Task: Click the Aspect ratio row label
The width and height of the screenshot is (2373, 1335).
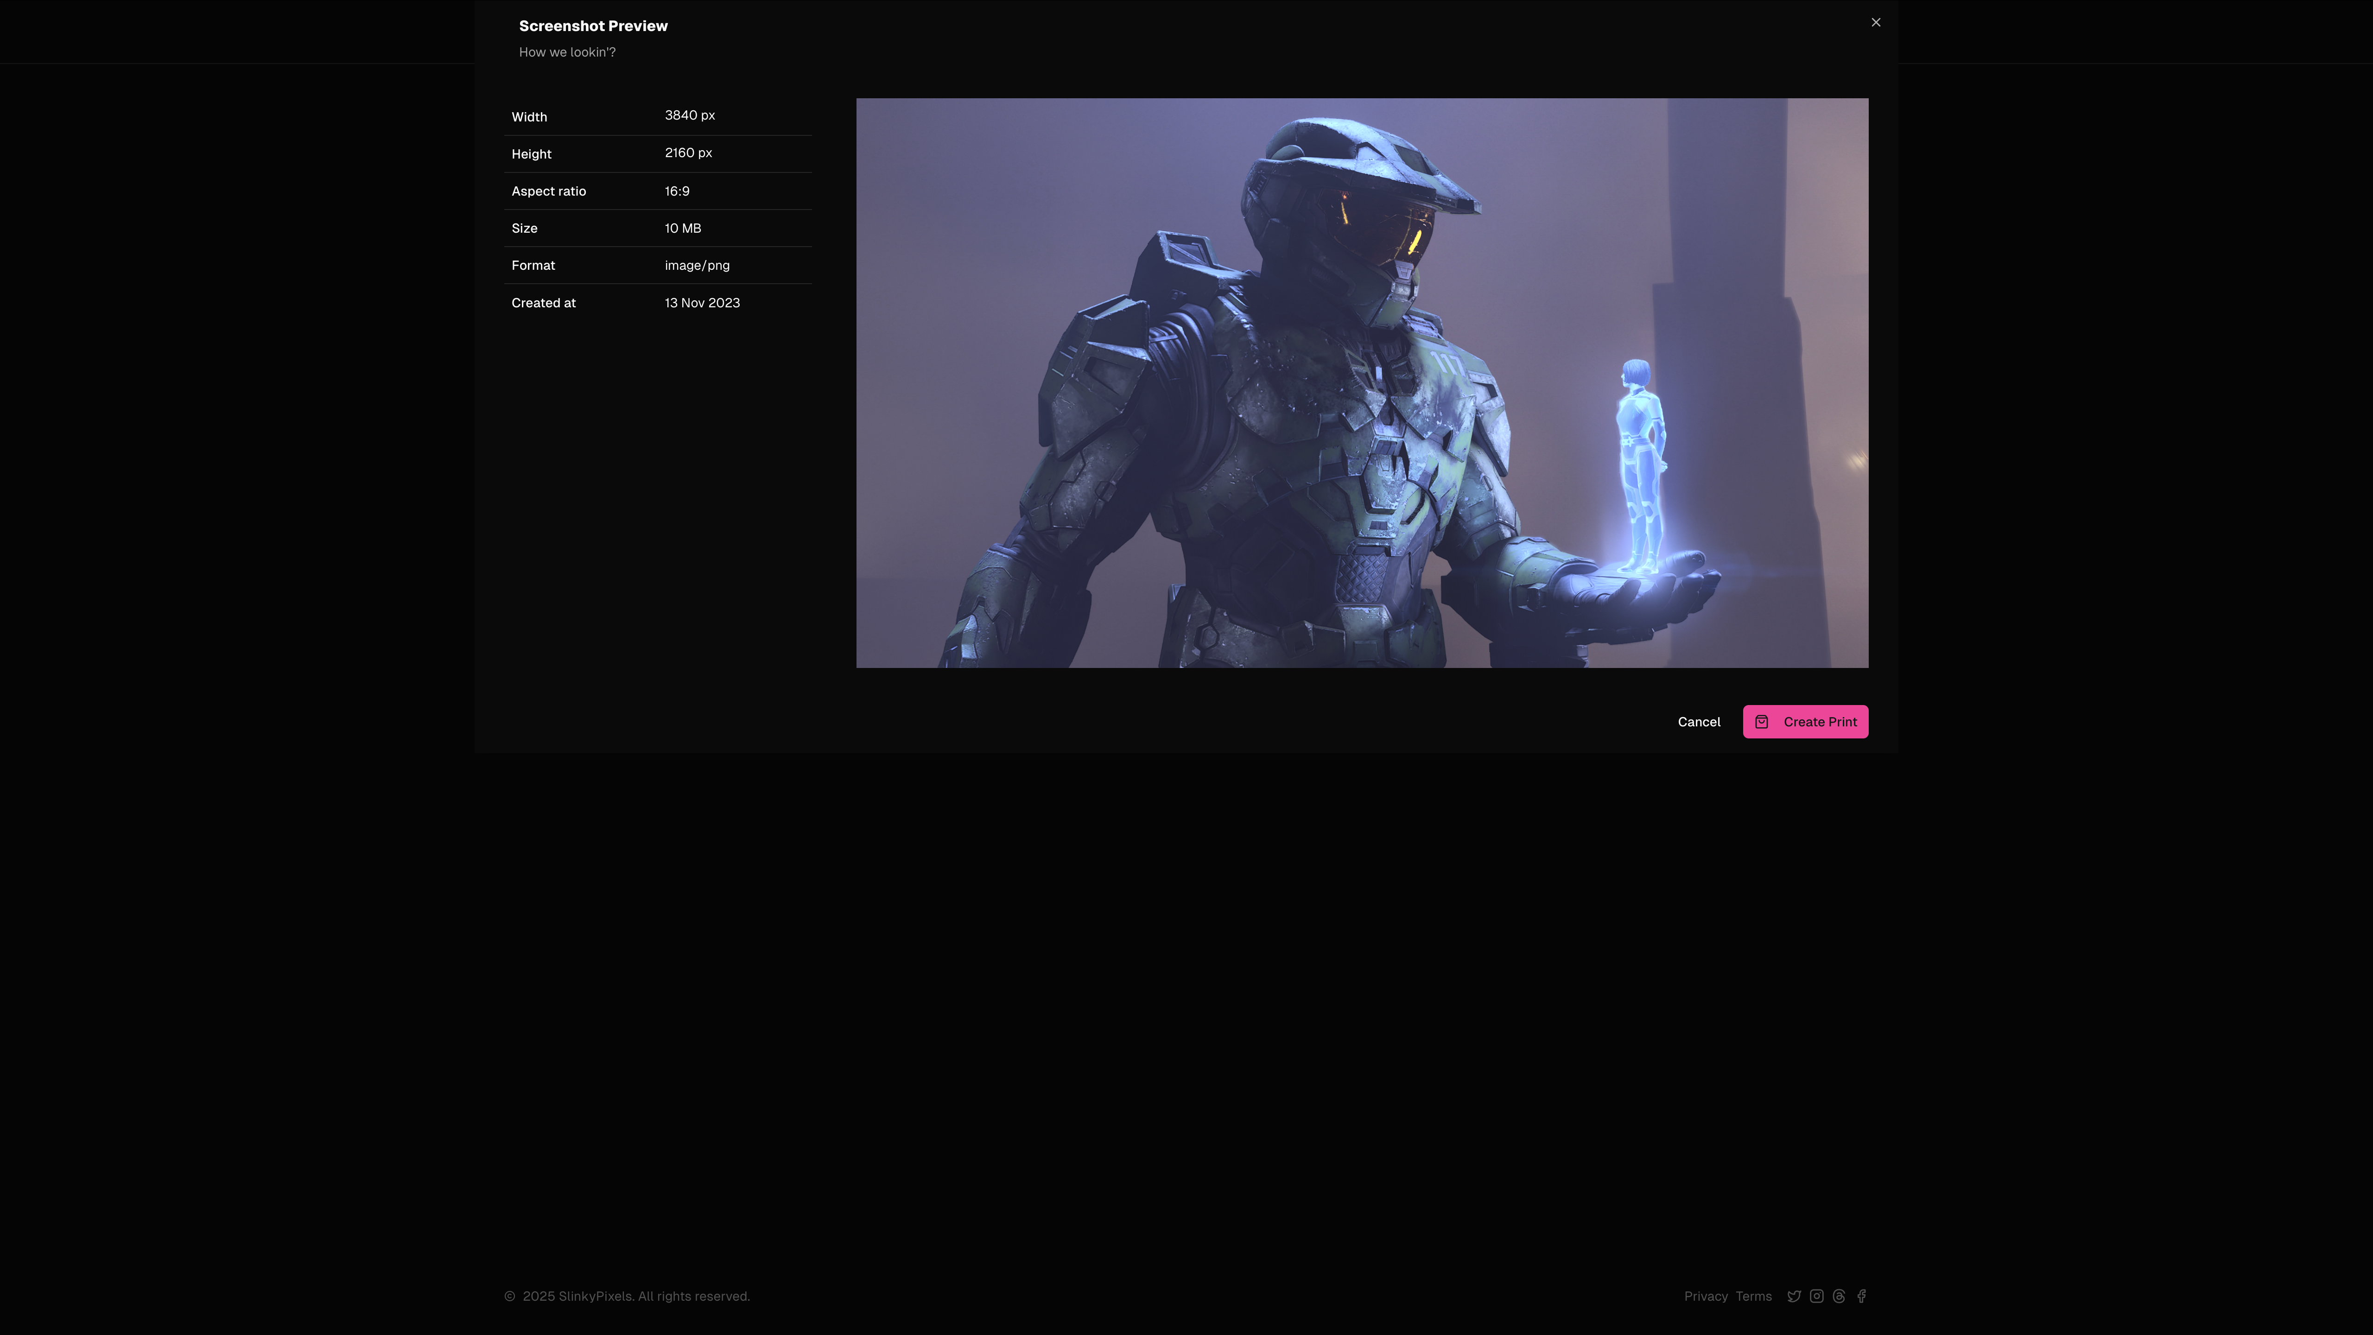Action: tap(548, 191)
